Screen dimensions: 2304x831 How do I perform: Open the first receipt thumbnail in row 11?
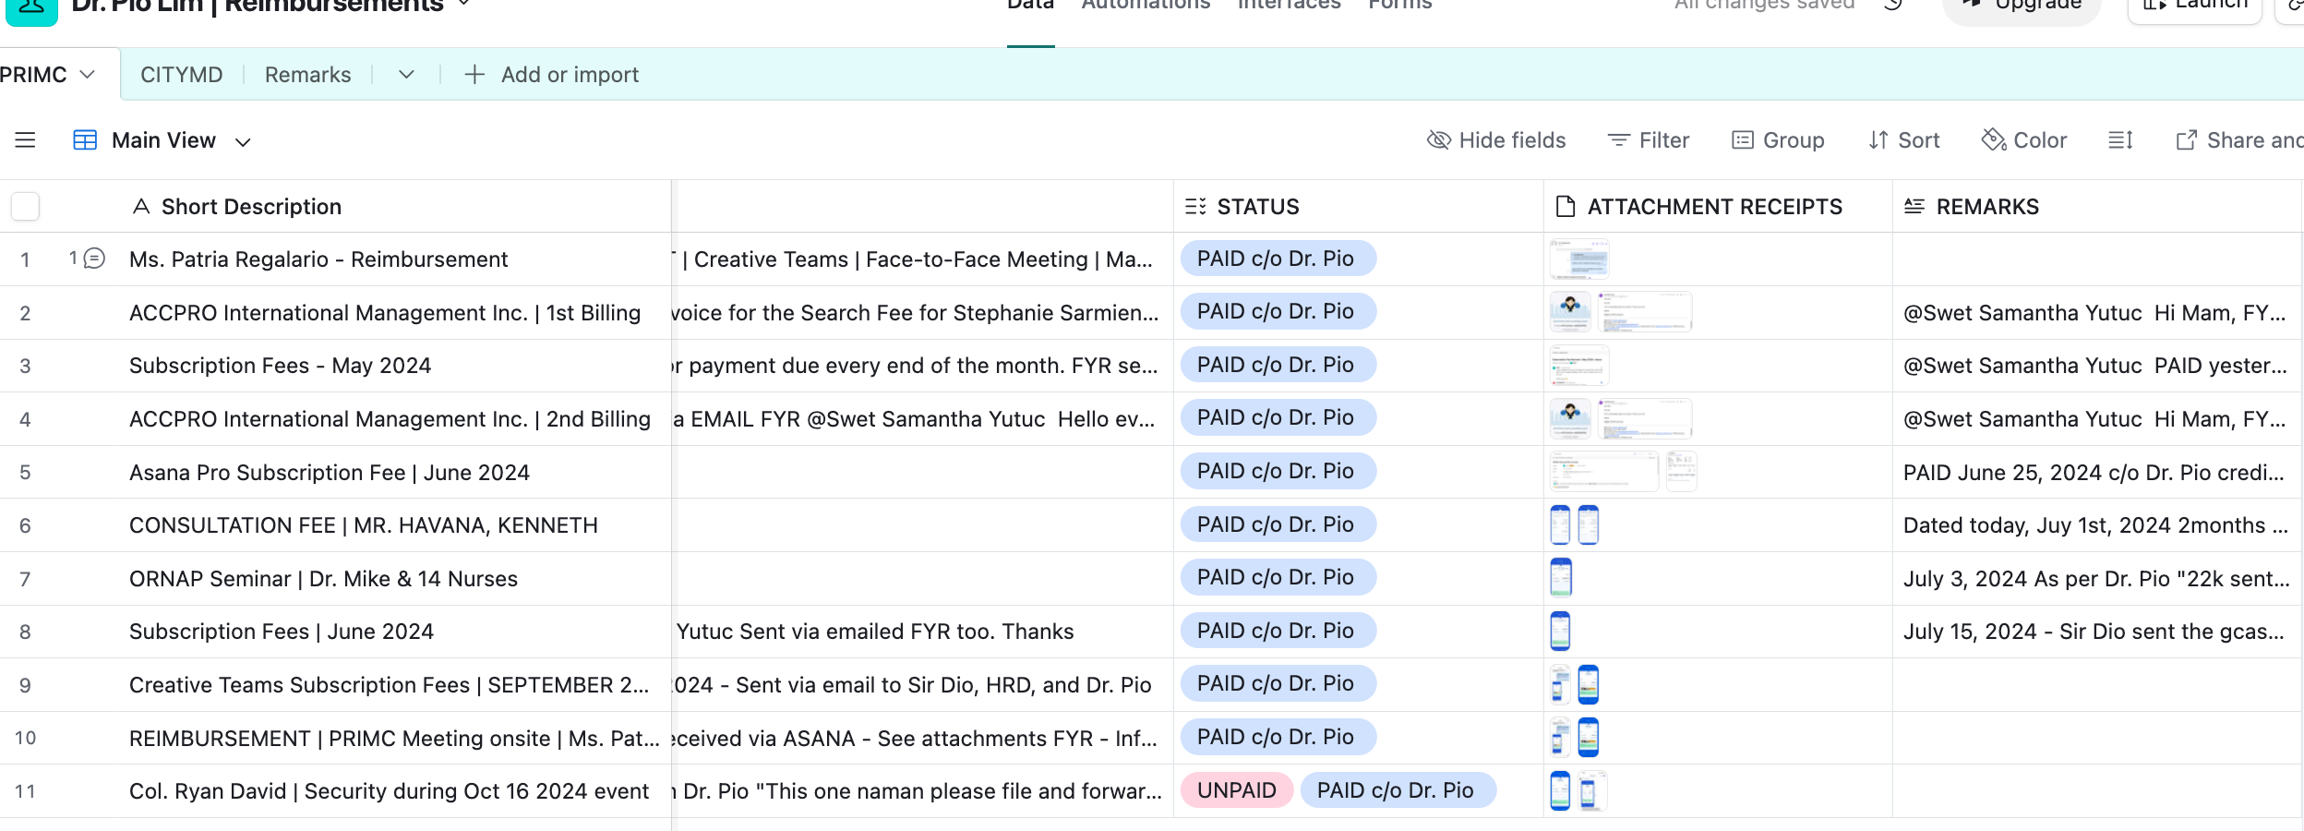tap(1560, 791)
